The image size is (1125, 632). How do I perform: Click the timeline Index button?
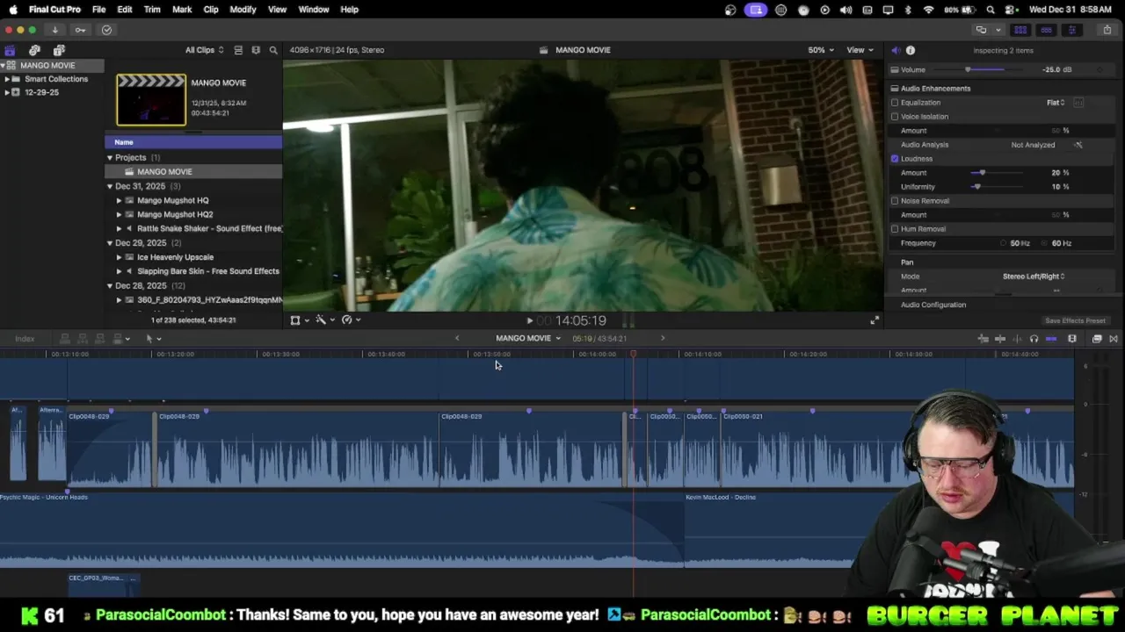click(x=25, y=339)
